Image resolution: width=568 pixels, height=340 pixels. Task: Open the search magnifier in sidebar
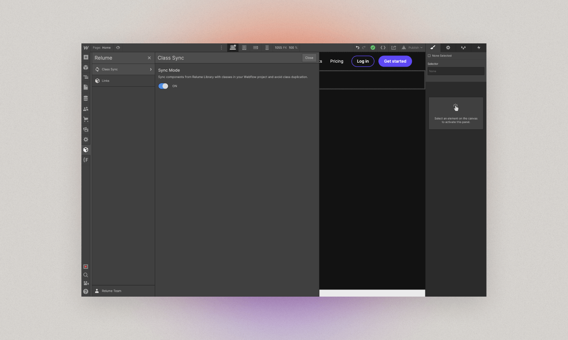[86, 275]
